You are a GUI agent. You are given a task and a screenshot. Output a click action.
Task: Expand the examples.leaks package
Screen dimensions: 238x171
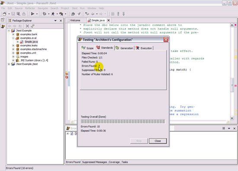[13, 45]
